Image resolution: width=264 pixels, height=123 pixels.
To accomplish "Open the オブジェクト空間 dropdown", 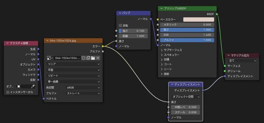I will pos(185,97).
